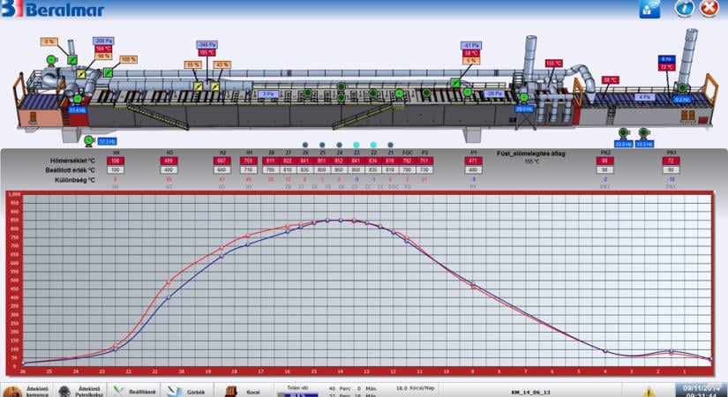Click the -41 Pa pressure label
This screenshot has width=728, height=397.
(471, 46)
